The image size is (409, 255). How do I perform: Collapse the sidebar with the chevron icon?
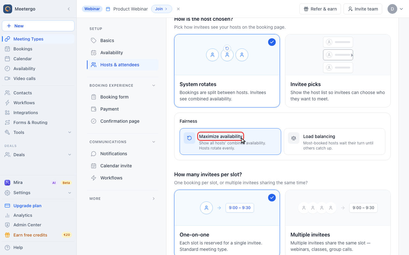[69, 9]
